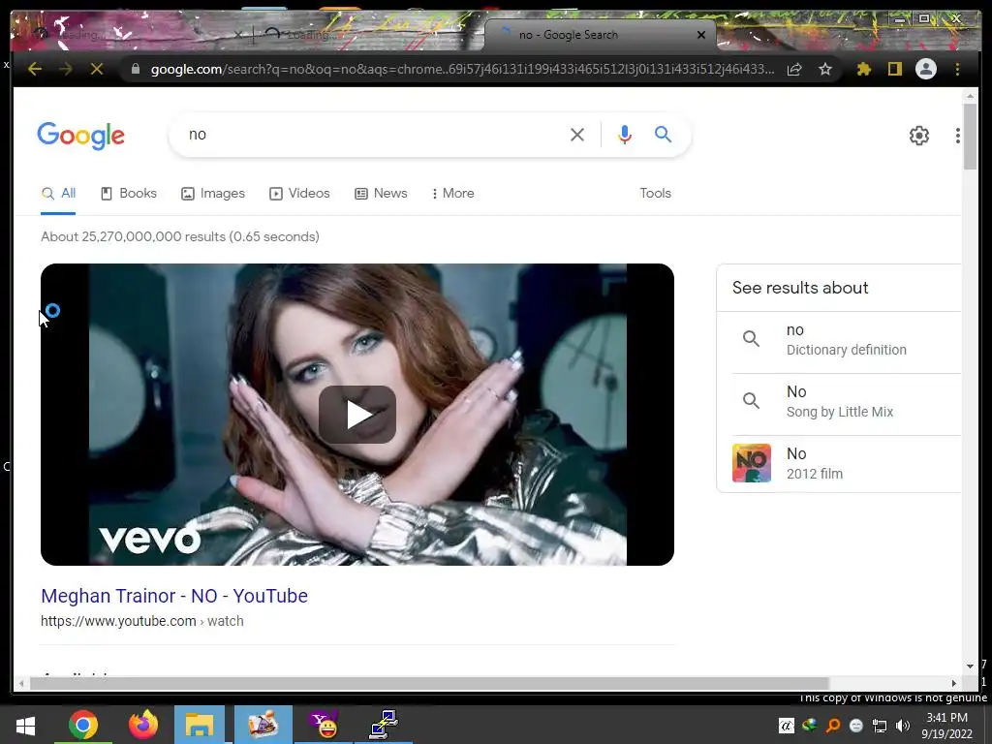Open PuTTY-like network taskbar icon
This screenshot has height=744, width=992.
coord(384,725)
